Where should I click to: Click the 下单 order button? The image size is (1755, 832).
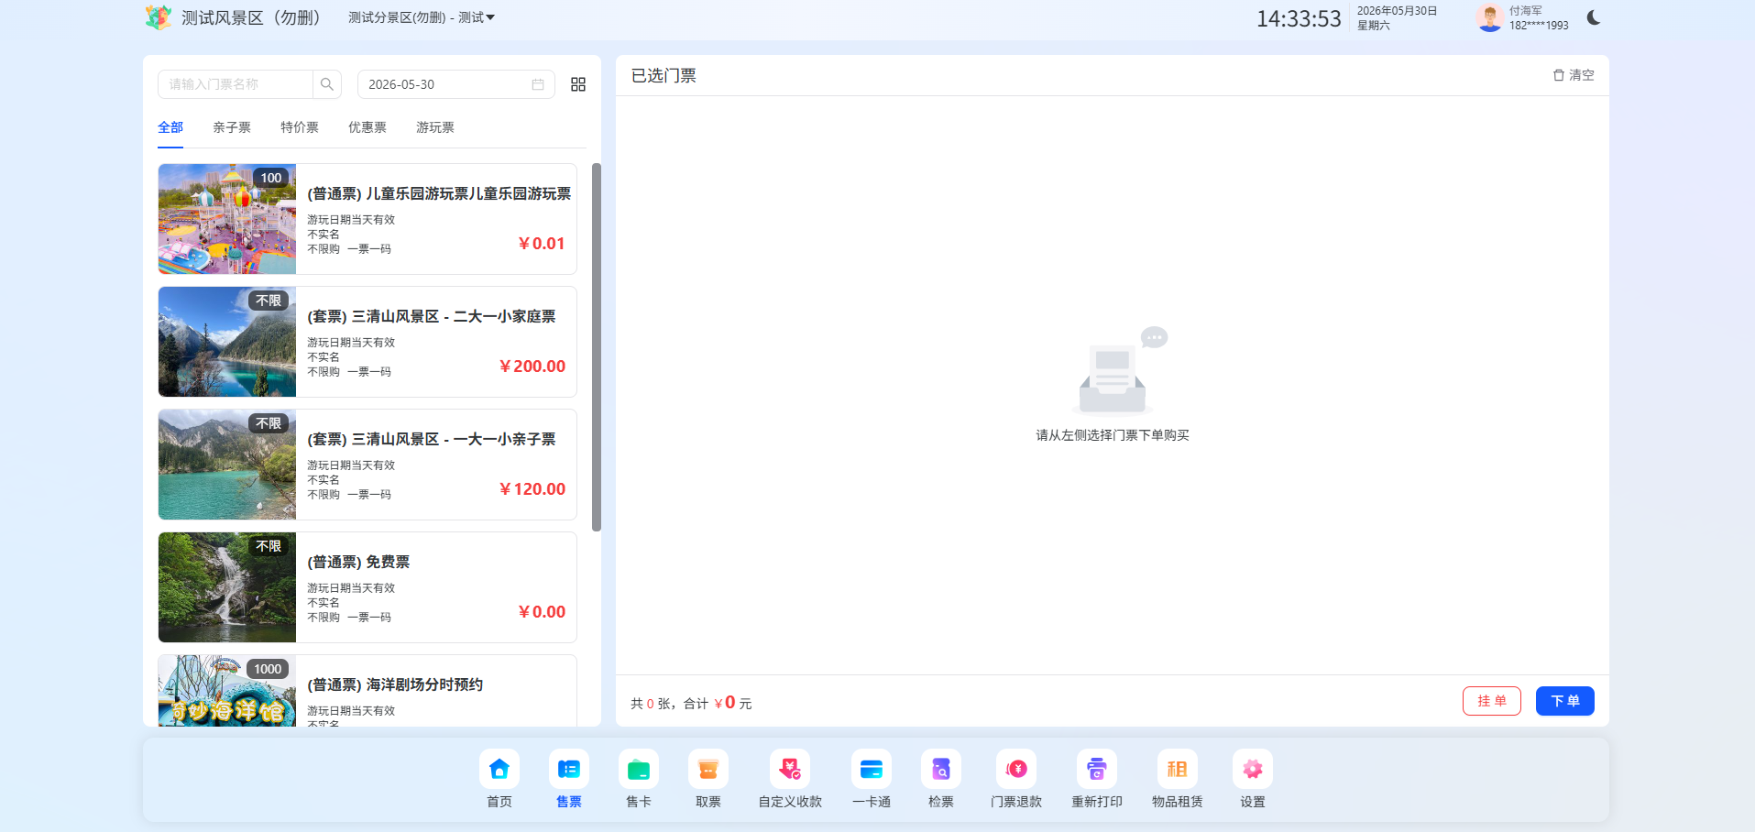1565,701
